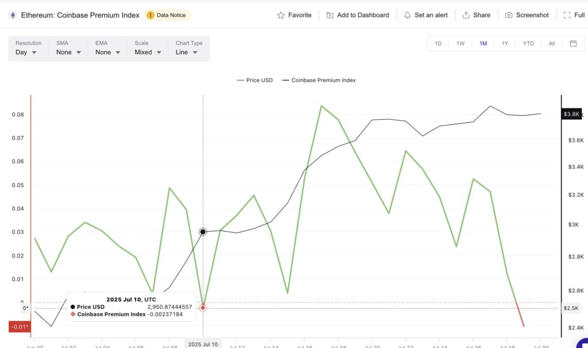Open the date range calendar icon

click(x=571, y=43)
